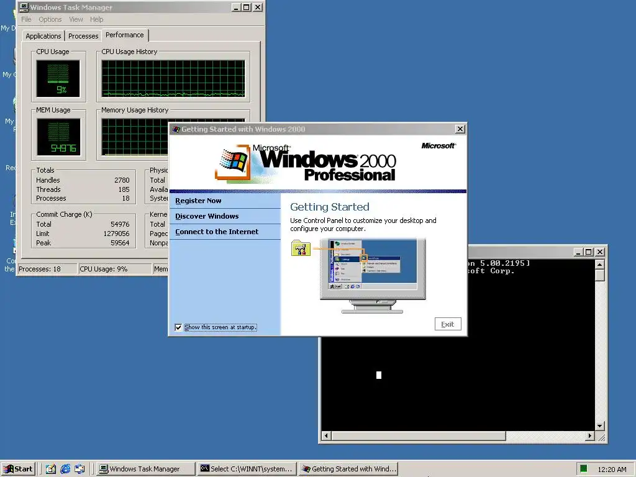
Task: Click the CPU Usage 9% meter
Action: [x=58, y=79]
